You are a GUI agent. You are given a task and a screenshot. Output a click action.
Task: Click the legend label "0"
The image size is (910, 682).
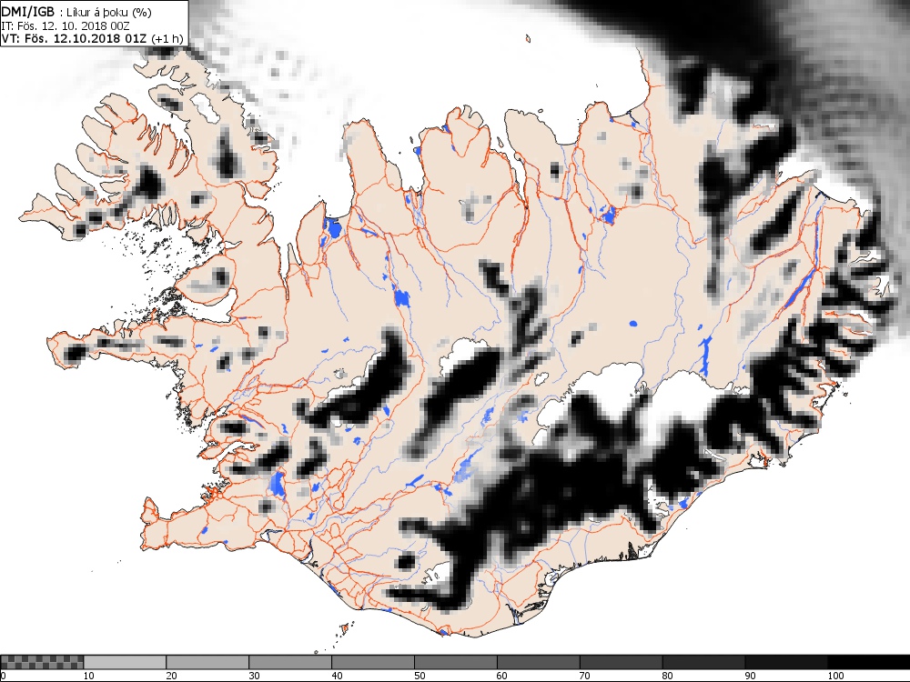click(3, 676)
